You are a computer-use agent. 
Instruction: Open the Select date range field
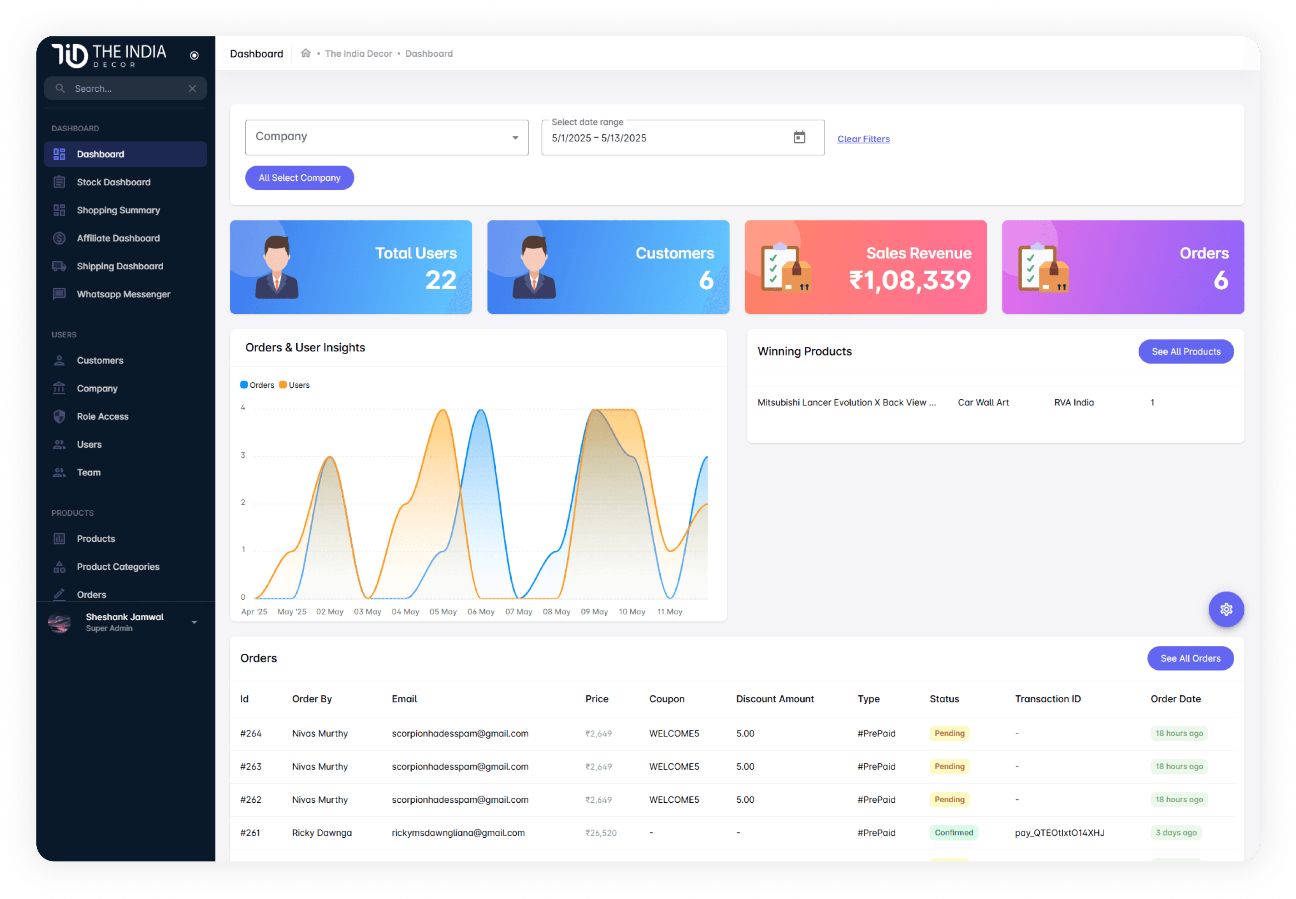pyautogui.click(x=665, y=138)
